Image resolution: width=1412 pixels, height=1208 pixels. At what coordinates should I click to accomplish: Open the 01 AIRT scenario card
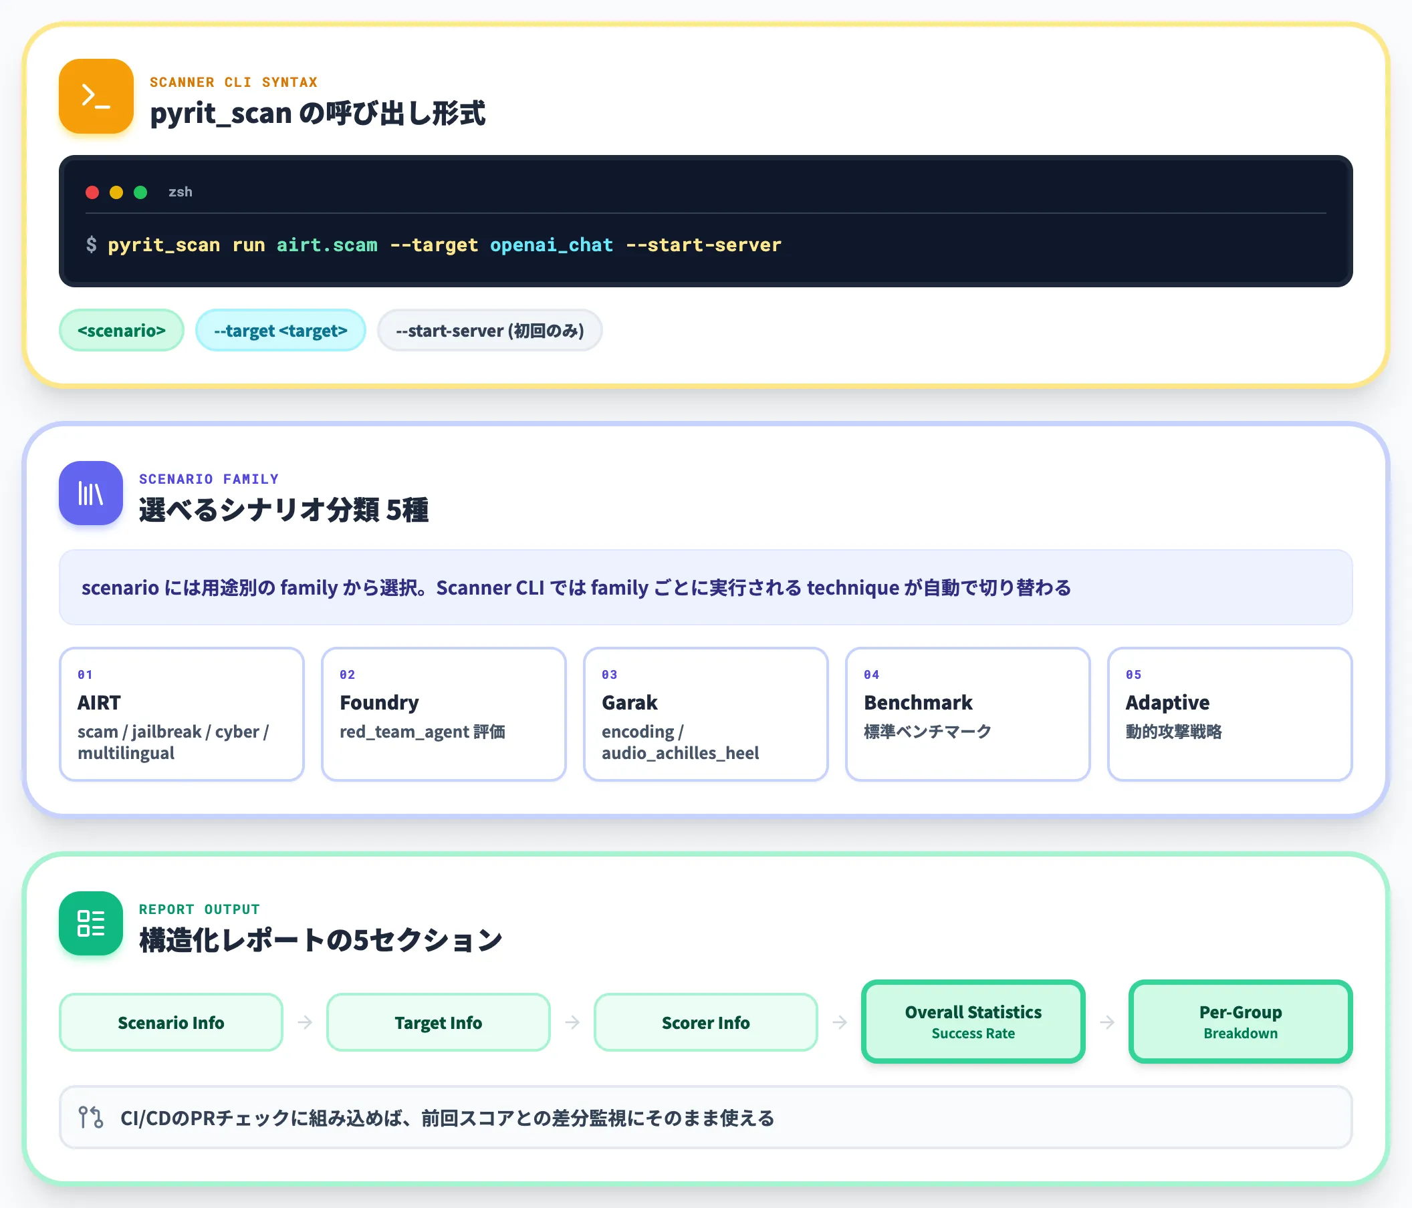click(x=181, y=714)
